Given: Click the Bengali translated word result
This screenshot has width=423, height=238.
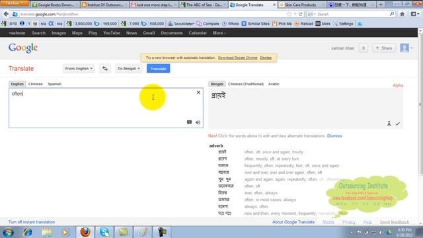Looking at the screenshot, I should 218,95.
